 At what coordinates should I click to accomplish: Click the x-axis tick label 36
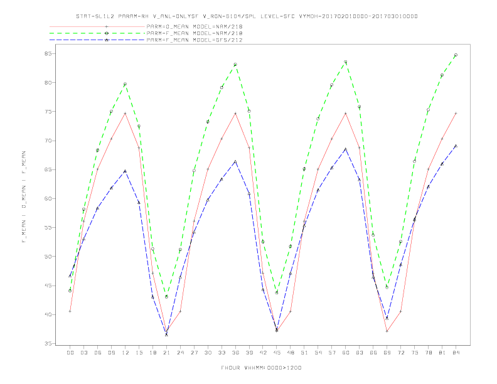point(235,353)
